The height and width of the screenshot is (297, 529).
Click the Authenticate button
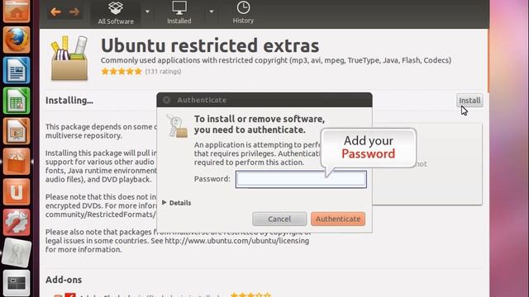click(338, 219)
